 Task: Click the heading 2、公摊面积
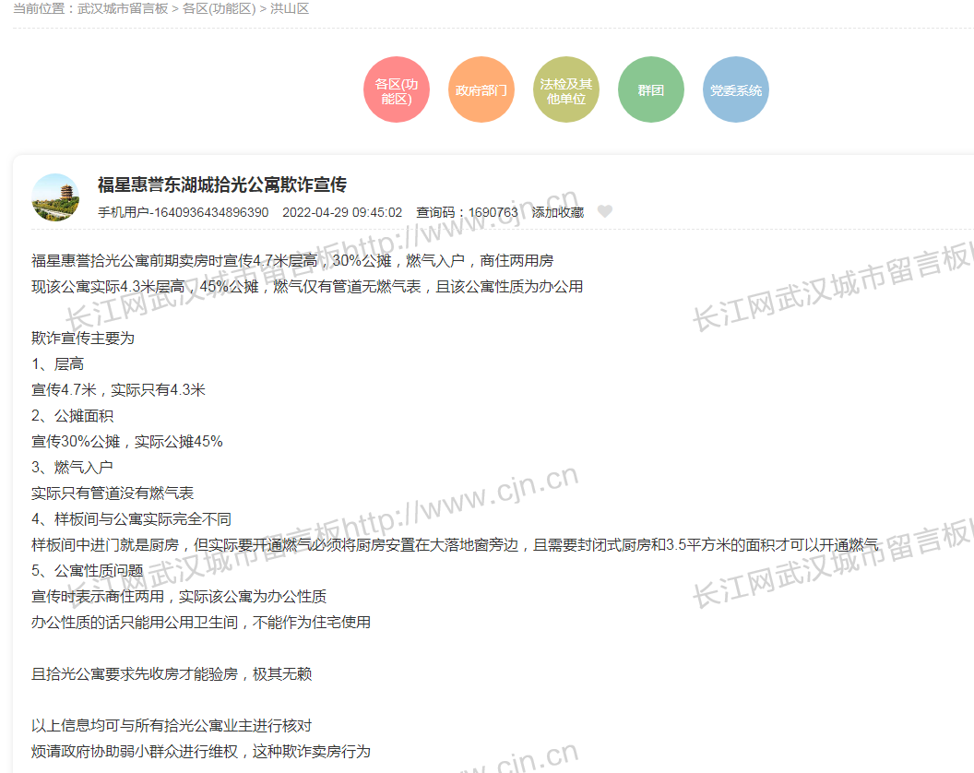pyautogui.click(x=73, y=415)
